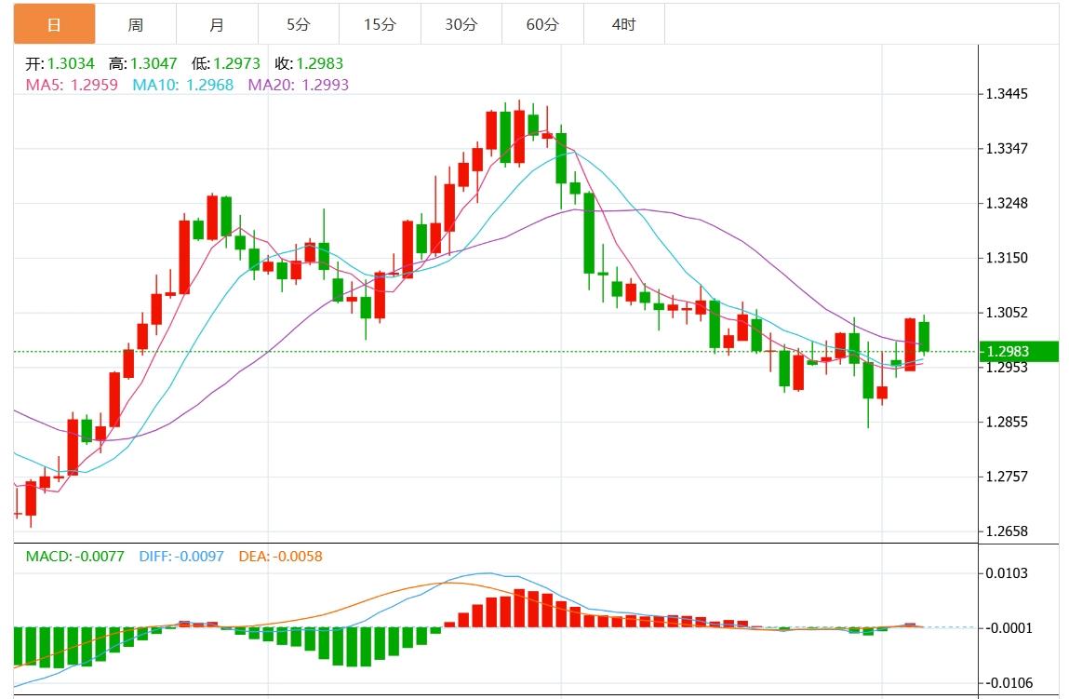Select the 周 (weekly) timeframe tab

[136, 24]
